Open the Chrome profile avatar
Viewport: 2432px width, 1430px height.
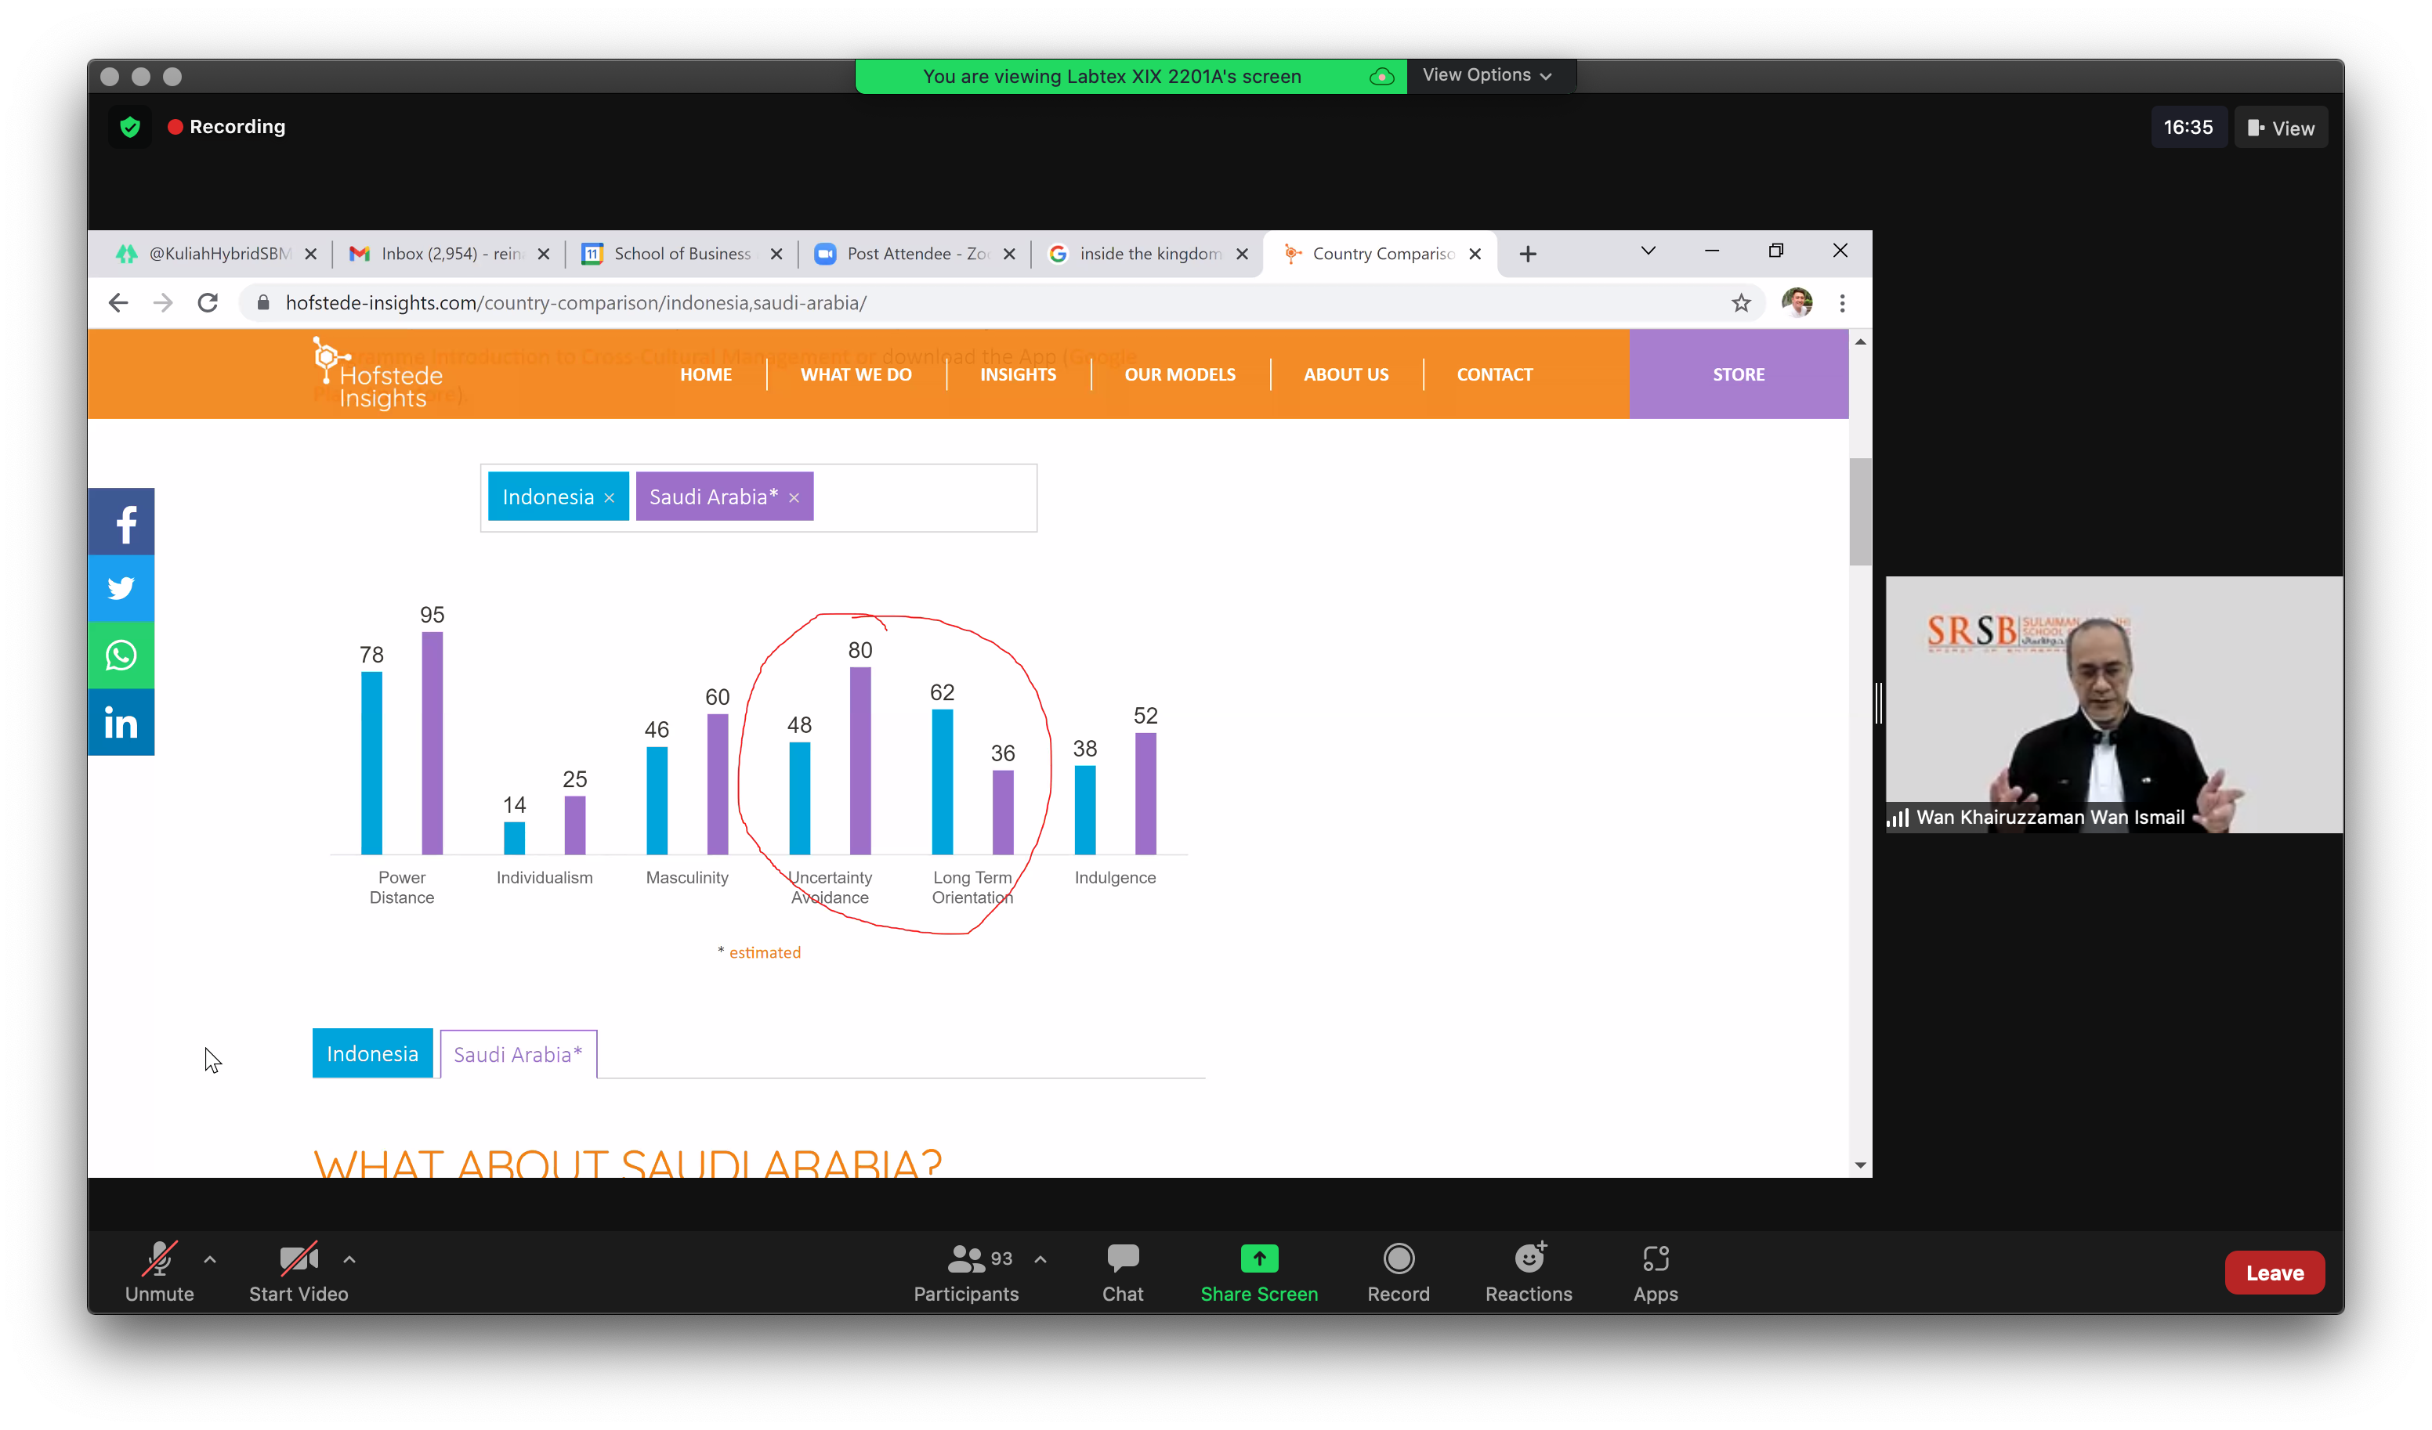(1796, 303)
